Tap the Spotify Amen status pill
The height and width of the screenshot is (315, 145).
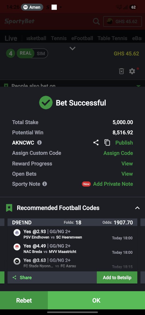(32, 7)
